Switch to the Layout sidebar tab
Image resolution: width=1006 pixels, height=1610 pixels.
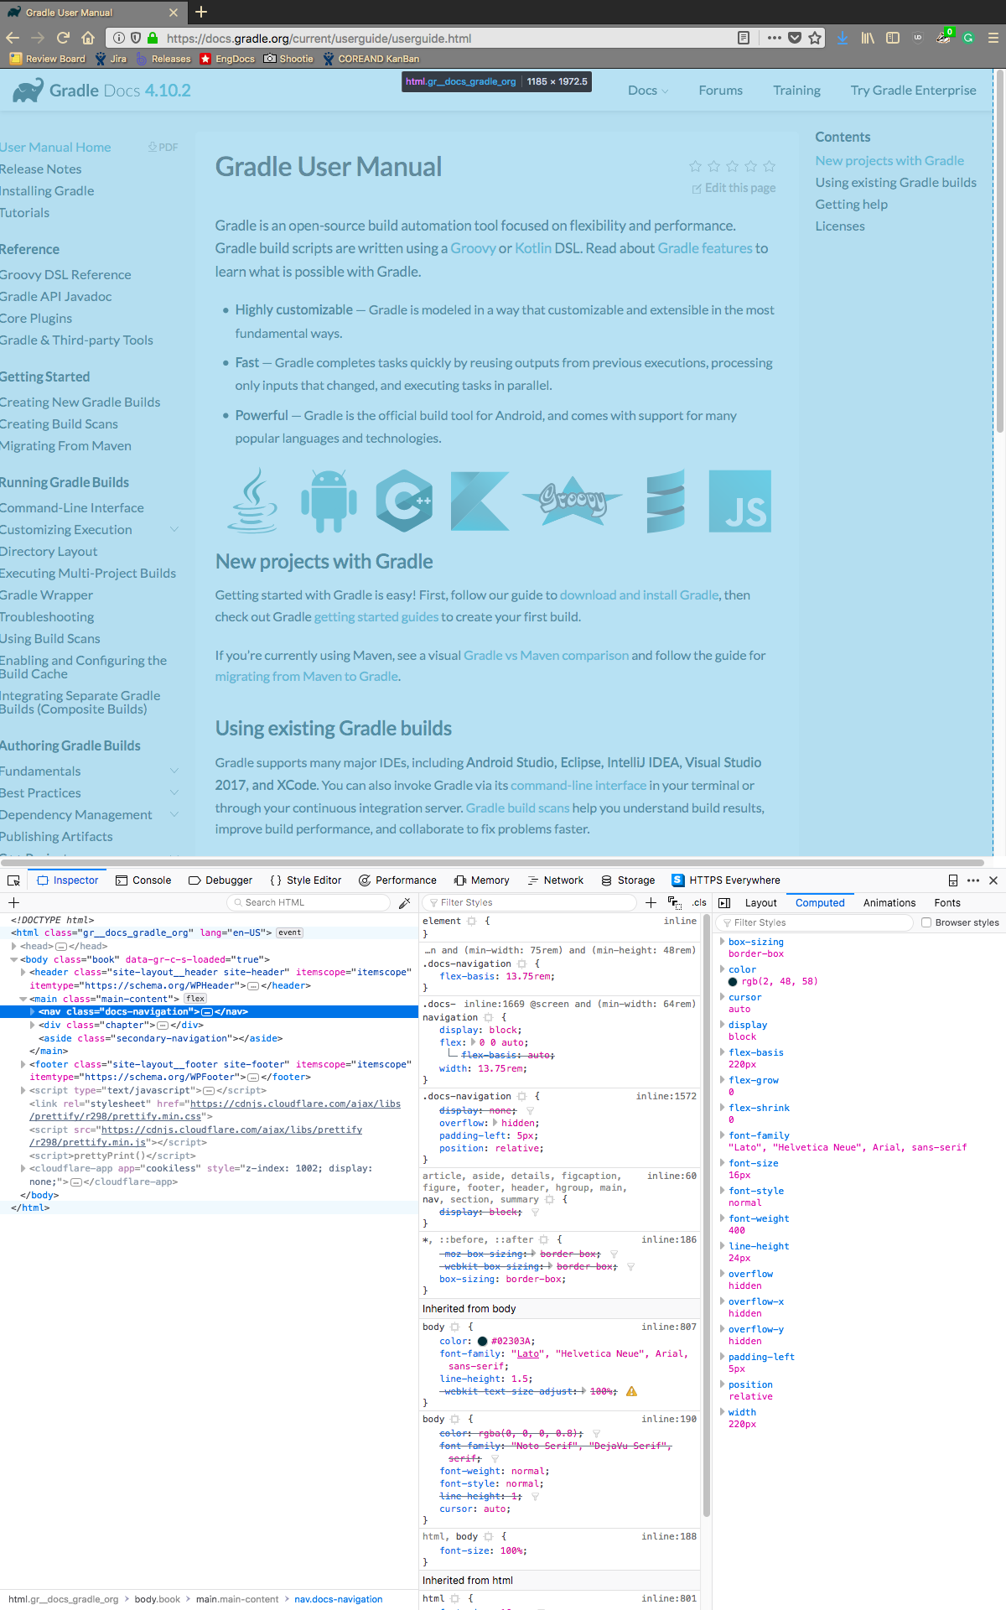pyautogui.click(x=760, y=903)
